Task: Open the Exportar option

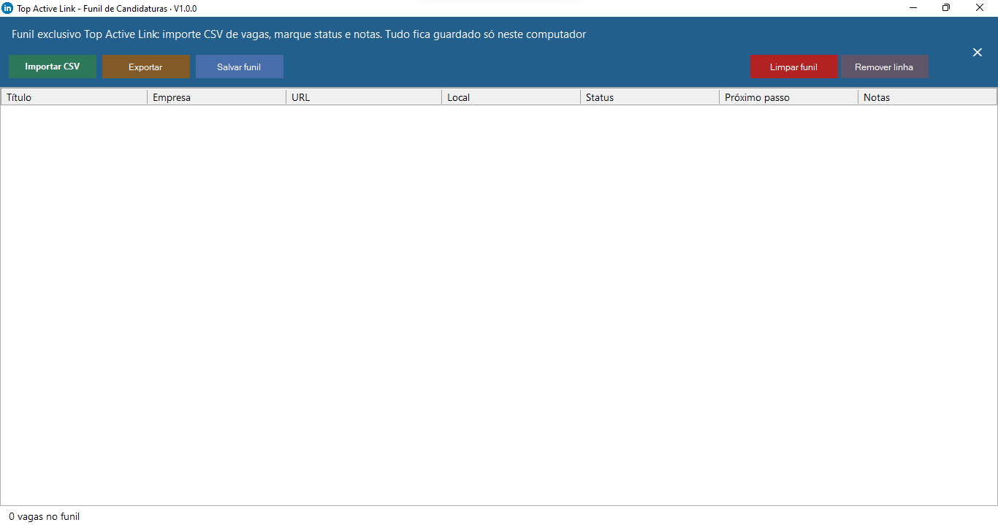Action: [146, 67]
